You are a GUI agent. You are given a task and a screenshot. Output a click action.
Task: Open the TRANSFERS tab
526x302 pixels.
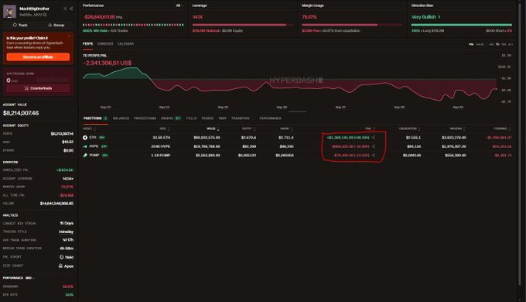pos(241,118)
